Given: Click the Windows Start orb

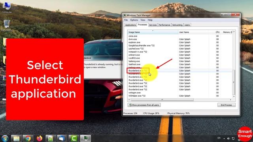Looking at the screenshot, I should 5,138.
